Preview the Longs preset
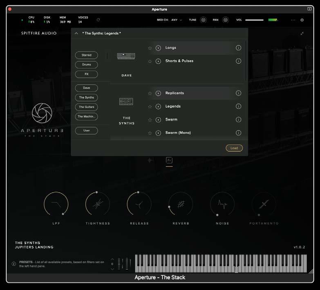 (x=158, y=48)
